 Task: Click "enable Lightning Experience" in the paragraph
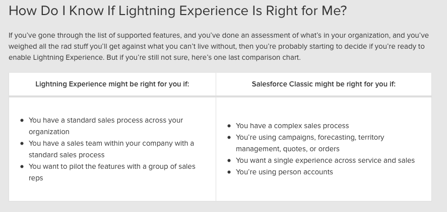pos(54,57)
